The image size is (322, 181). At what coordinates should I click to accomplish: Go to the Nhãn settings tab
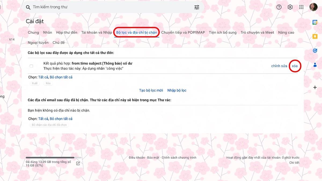click(47, 32)
